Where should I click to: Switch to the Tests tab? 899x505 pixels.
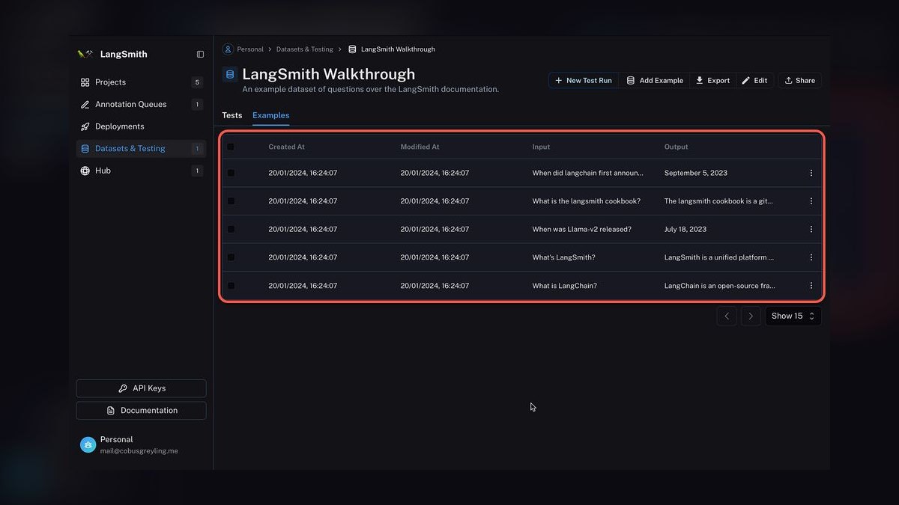tap(232, 115)
